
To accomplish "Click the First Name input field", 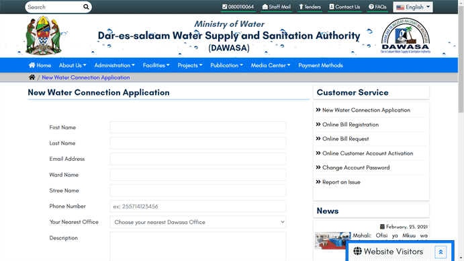I will click(197, 127).
